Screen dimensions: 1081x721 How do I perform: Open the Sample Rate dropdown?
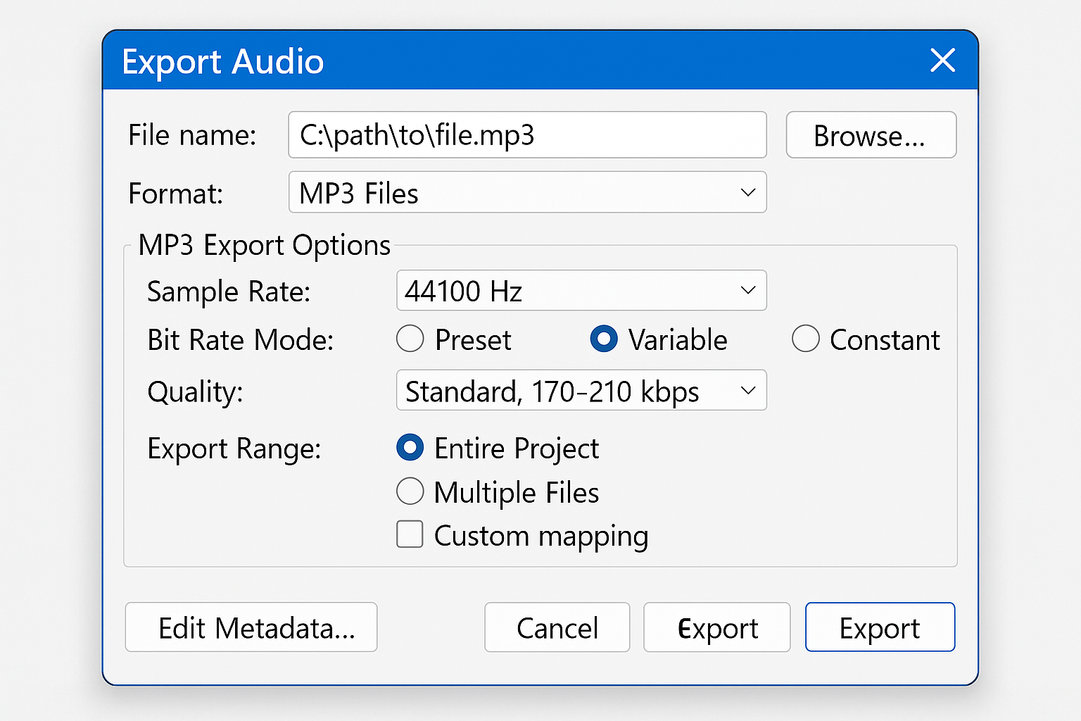pyautogui.click(x=581, y=290)
